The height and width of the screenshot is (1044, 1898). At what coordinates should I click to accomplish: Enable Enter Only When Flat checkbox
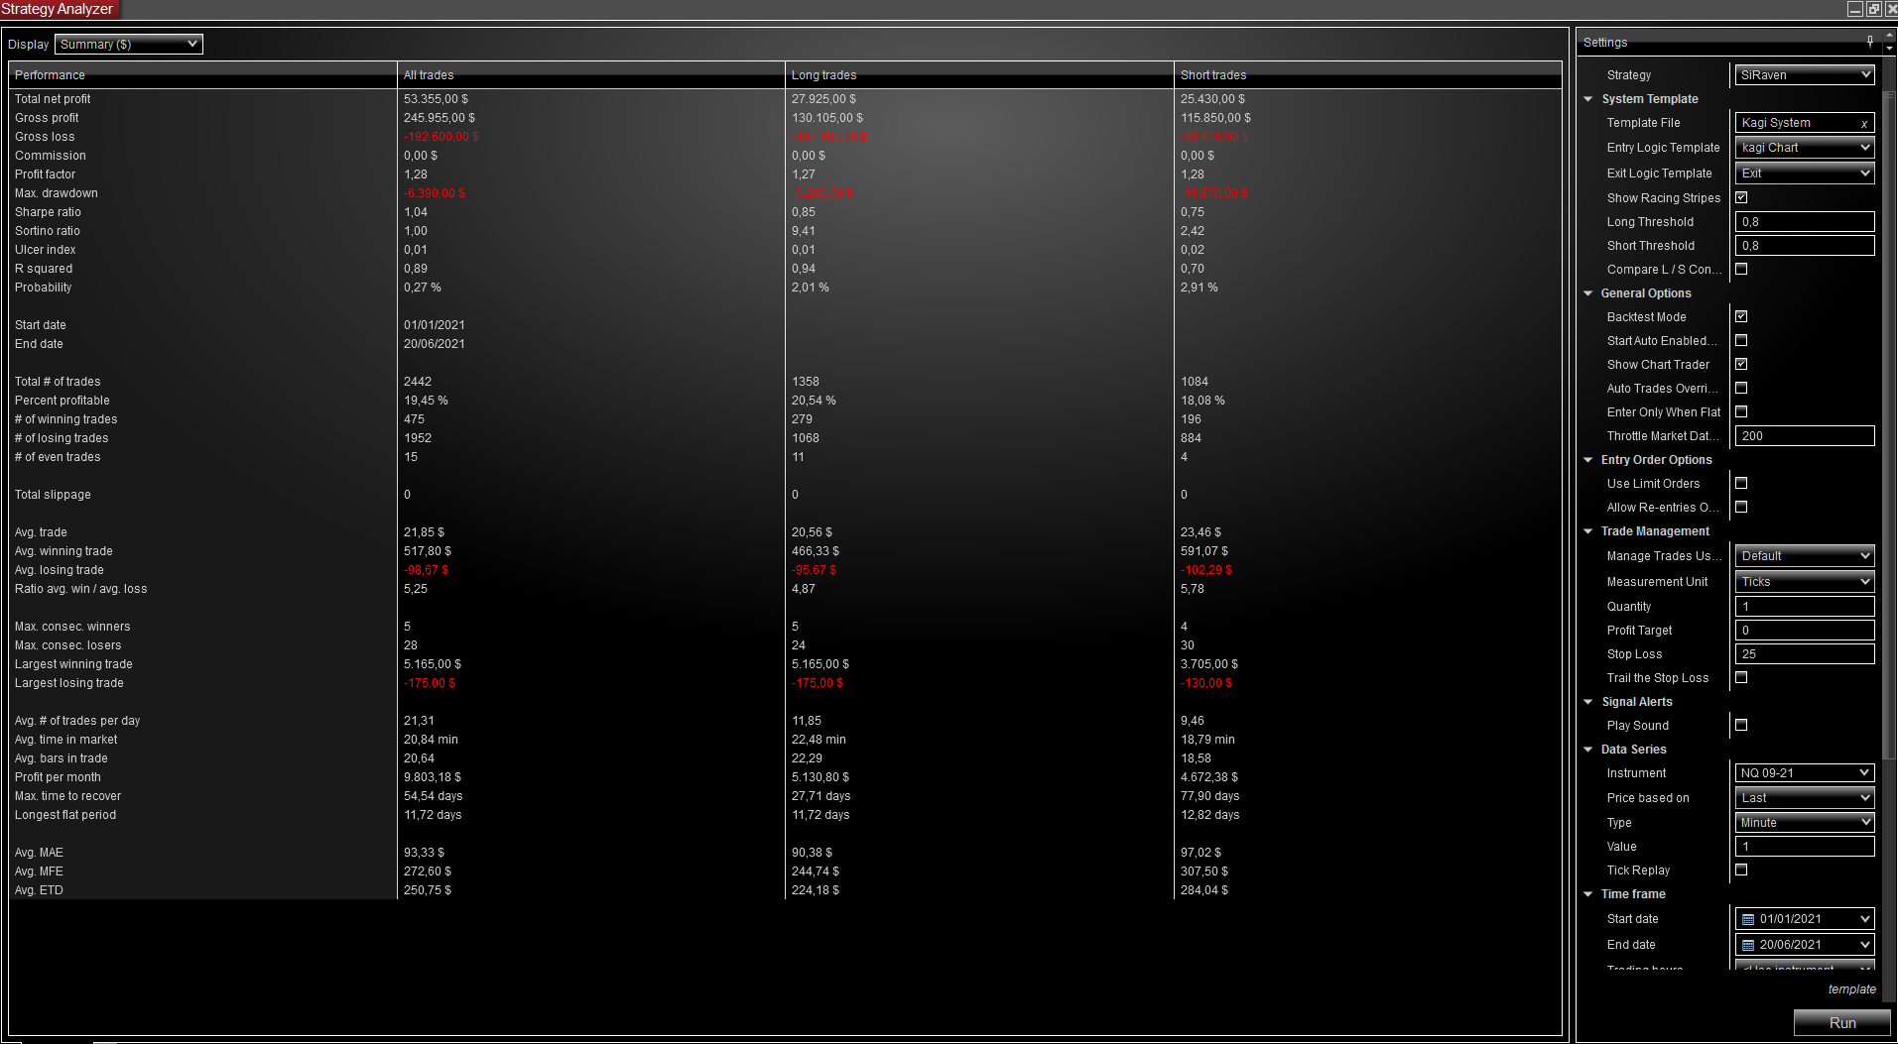point(1741,412)
